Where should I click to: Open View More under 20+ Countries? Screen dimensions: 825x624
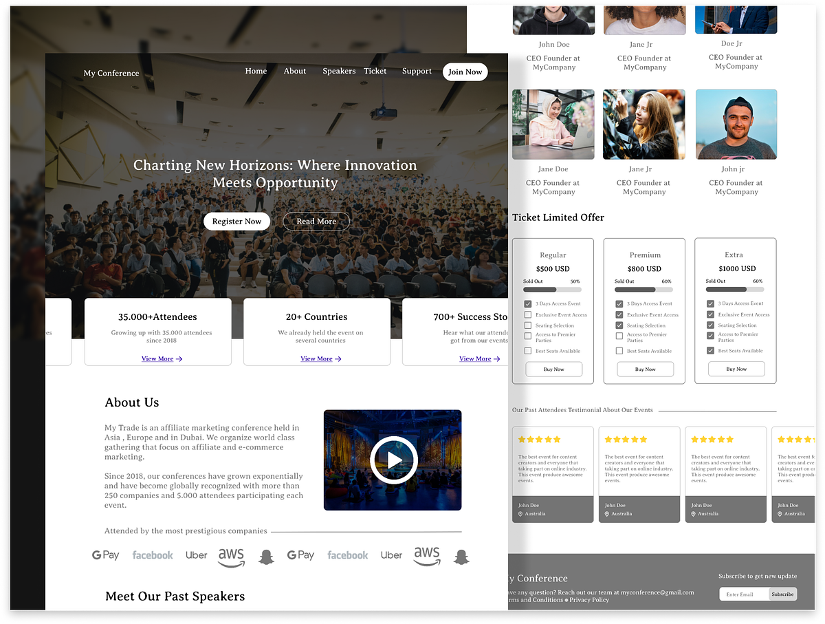tap(320, 358)
